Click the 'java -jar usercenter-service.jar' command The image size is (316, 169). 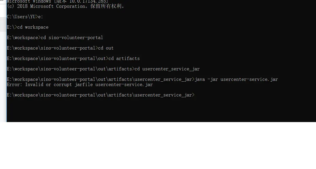236,79
